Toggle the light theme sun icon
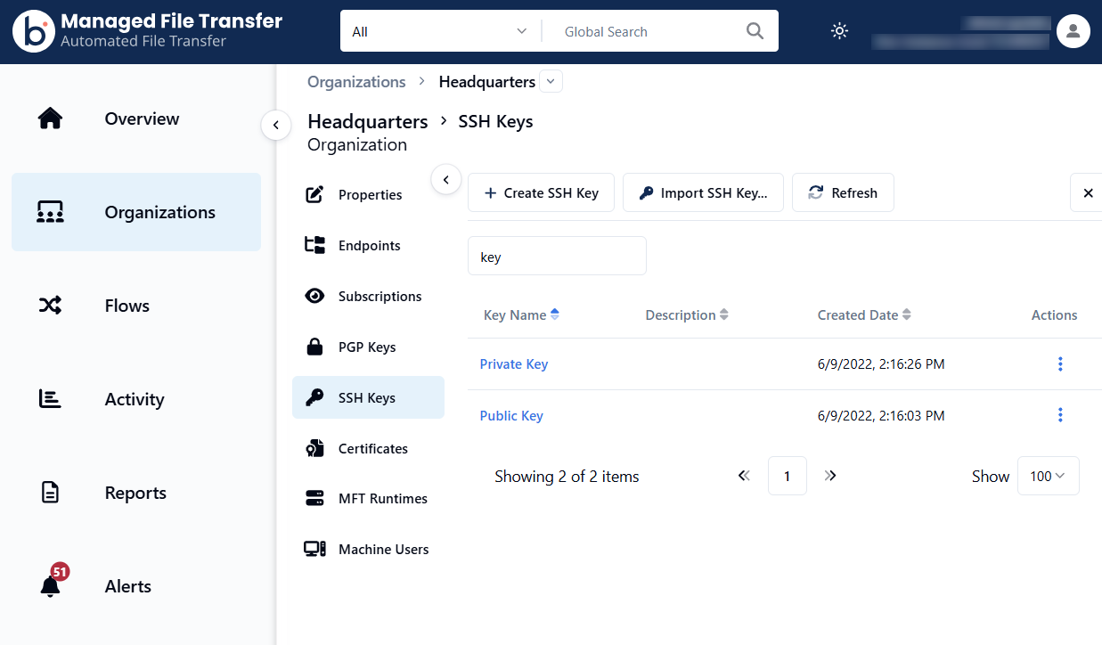Image resolution: width=1102 pixels, height=645 pixels. tap(839, 31)
